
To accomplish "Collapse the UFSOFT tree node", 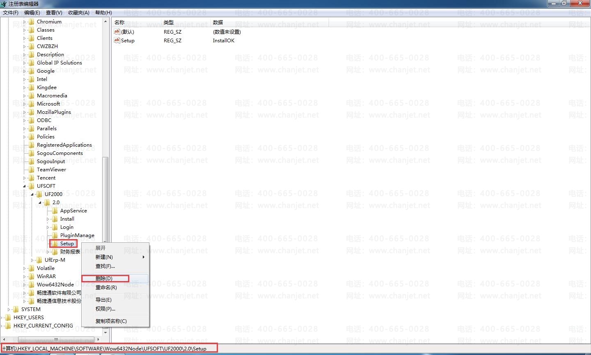I will point(25,186).
